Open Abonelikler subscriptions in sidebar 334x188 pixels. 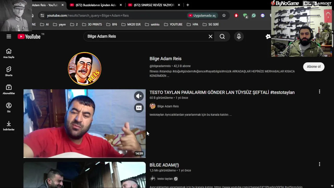click(9, 90)
